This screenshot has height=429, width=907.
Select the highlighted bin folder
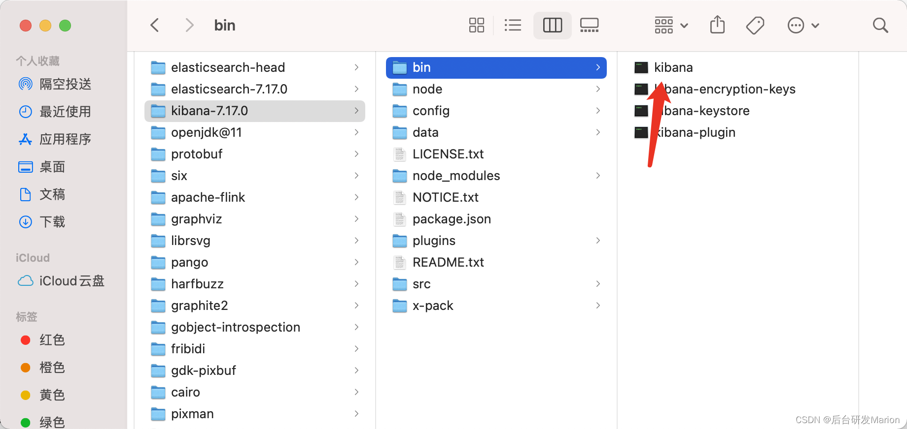[496, 67]
